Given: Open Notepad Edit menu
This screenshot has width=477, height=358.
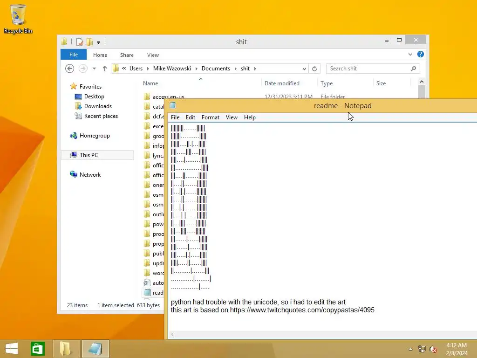Looking at the screenshot, I should click(191, 117).
